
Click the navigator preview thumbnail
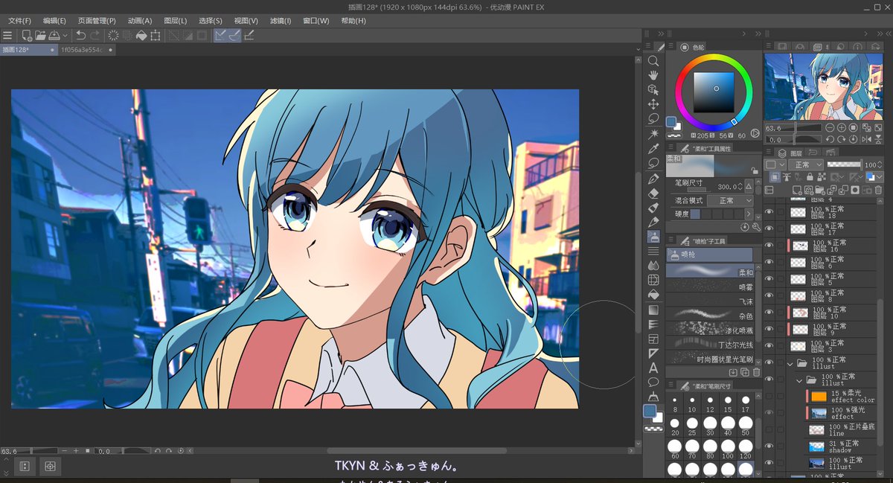pos(824,86)
